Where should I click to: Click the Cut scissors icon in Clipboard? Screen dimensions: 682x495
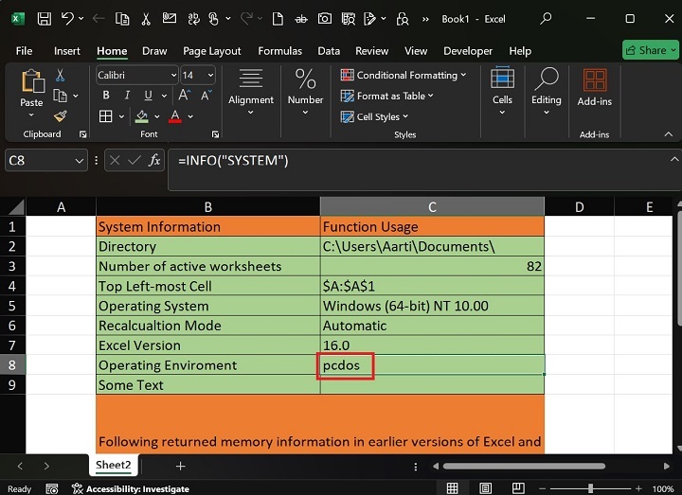tap(61, 76)
